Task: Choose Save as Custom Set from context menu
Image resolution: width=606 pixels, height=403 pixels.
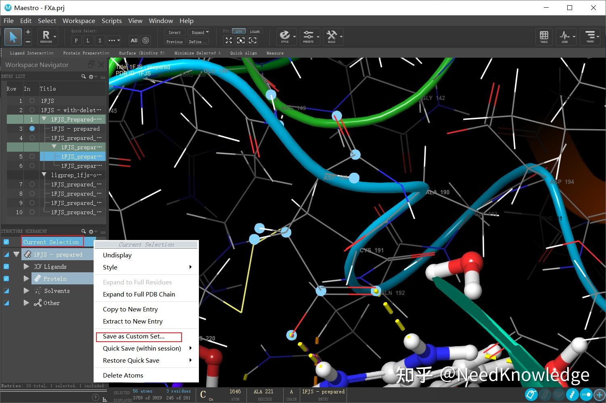Action: tap(134, 336)
